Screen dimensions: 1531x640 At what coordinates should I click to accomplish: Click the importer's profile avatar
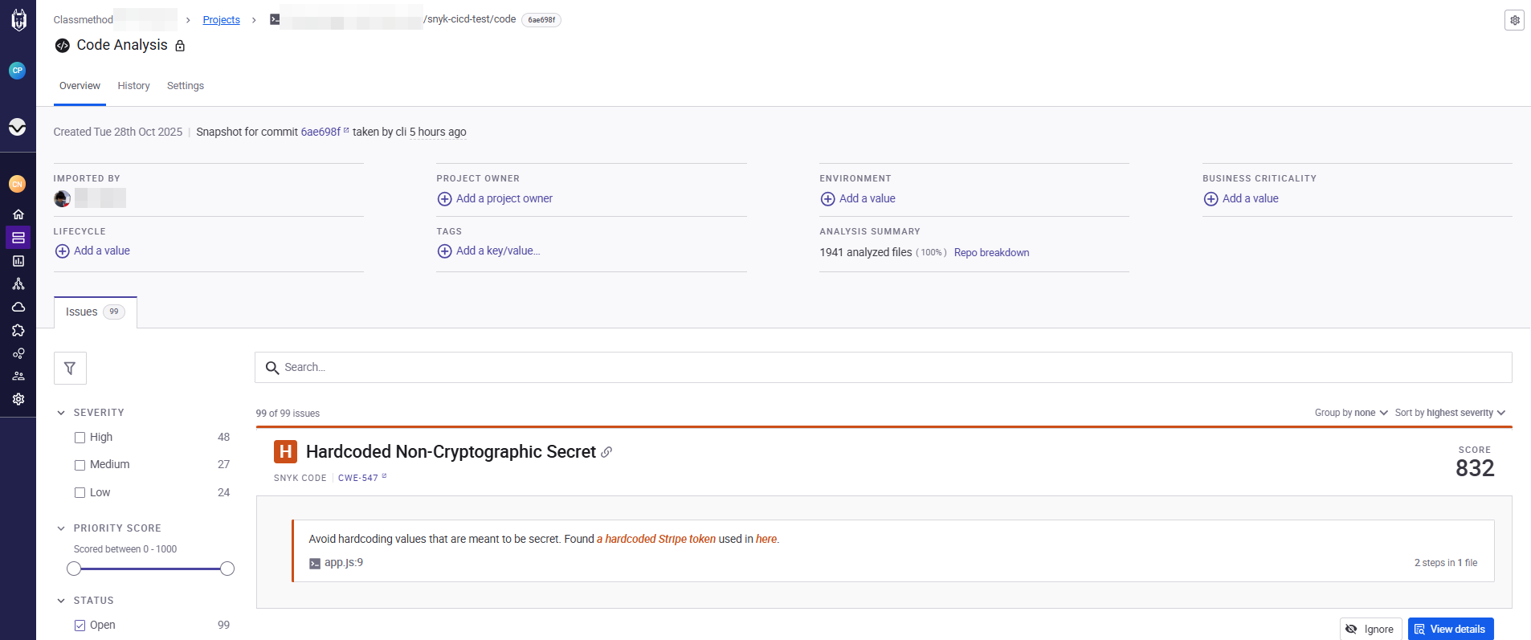click(62, 198)
